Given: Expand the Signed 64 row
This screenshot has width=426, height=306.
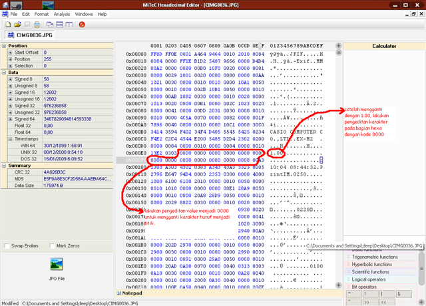Looking at the screenshot, I should 11,119.
